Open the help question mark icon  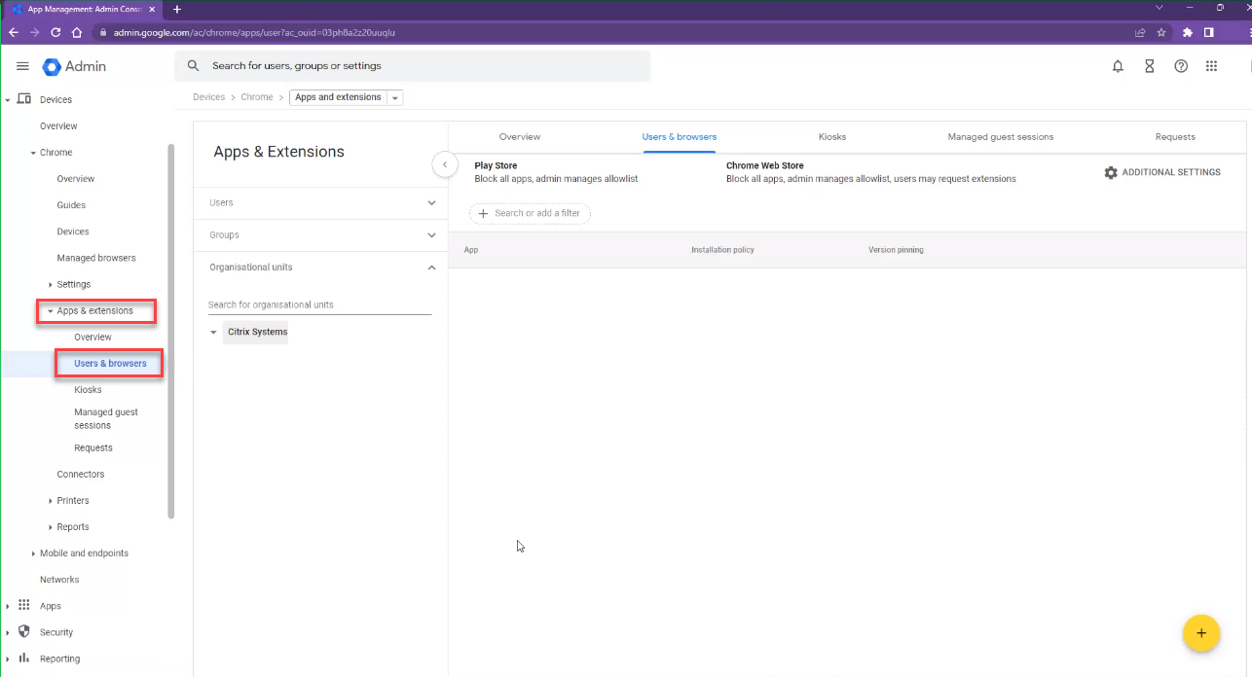[1181, 66]
